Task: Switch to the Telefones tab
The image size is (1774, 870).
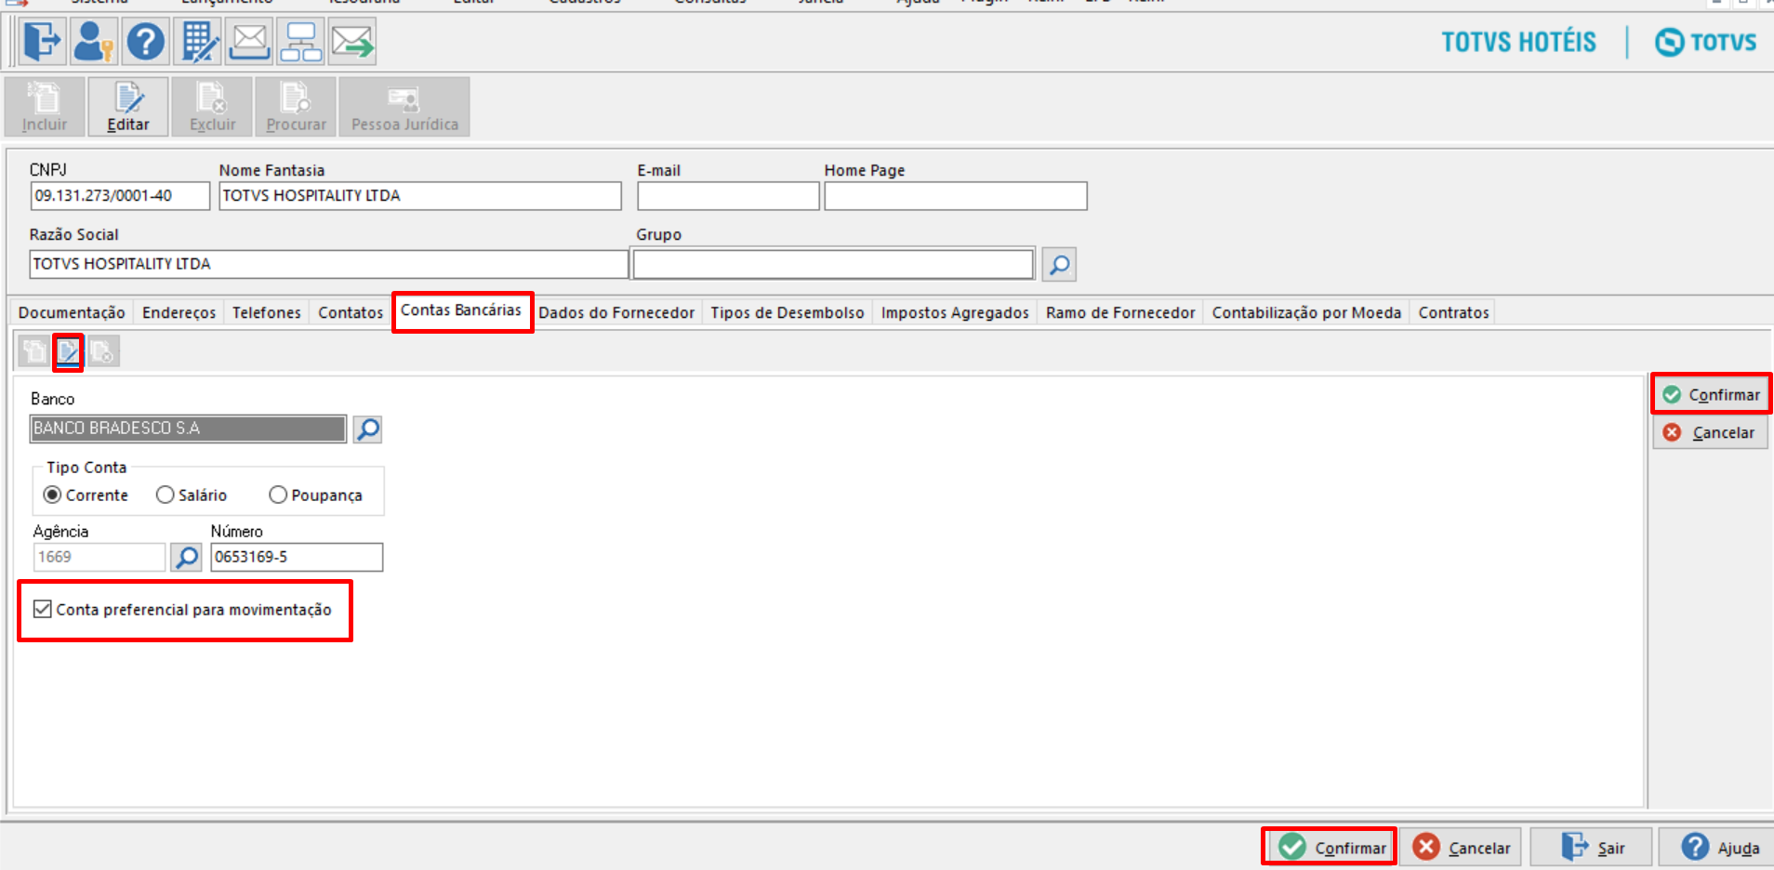Action: point(267,312)
